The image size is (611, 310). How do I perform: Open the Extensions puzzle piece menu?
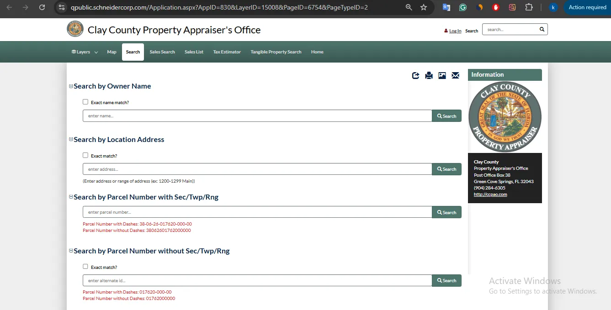529,7
